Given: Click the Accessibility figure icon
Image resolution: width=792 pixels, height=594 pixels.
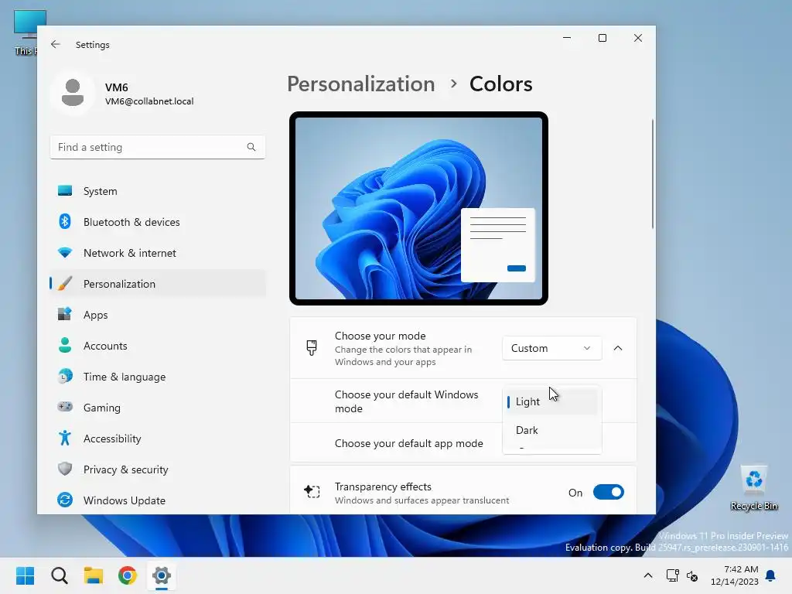Looking at the screenshot, I should 65,438.
